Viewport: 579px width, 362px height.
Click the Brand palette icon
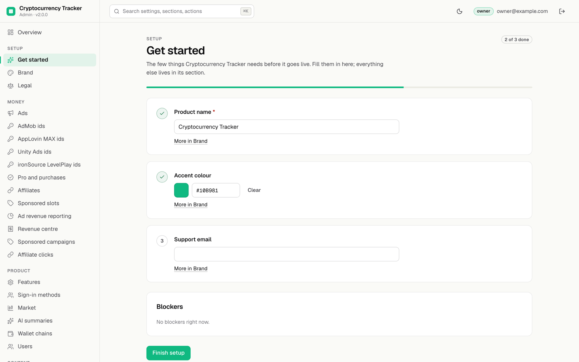pos(10,73)
